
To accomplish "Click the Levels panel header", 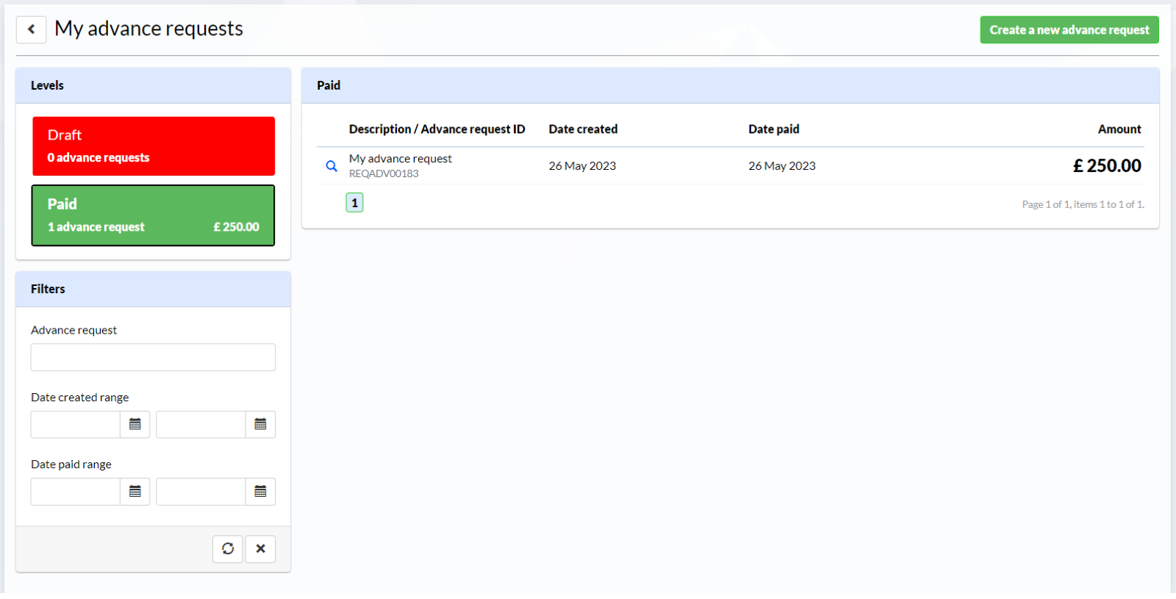I will pyautogui.click(x=153, y=86).
